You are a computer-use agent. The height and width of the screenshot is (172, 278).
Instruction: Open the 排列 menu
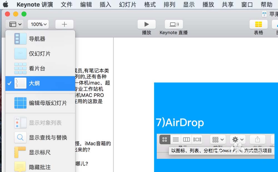pyautogui.click(x=169, y=4)
